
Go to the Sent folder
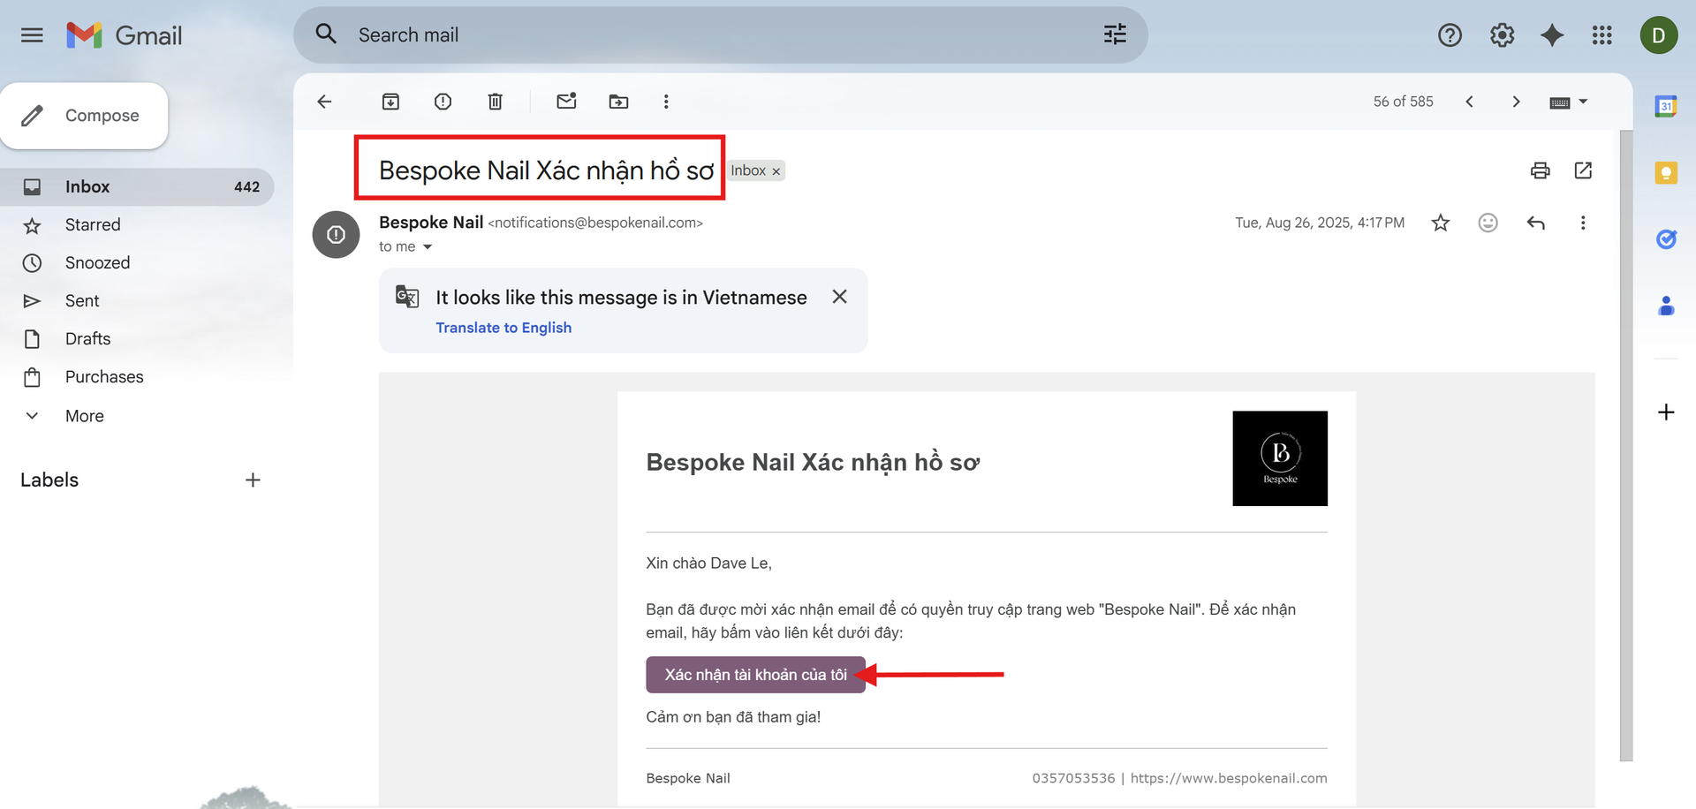82,301
